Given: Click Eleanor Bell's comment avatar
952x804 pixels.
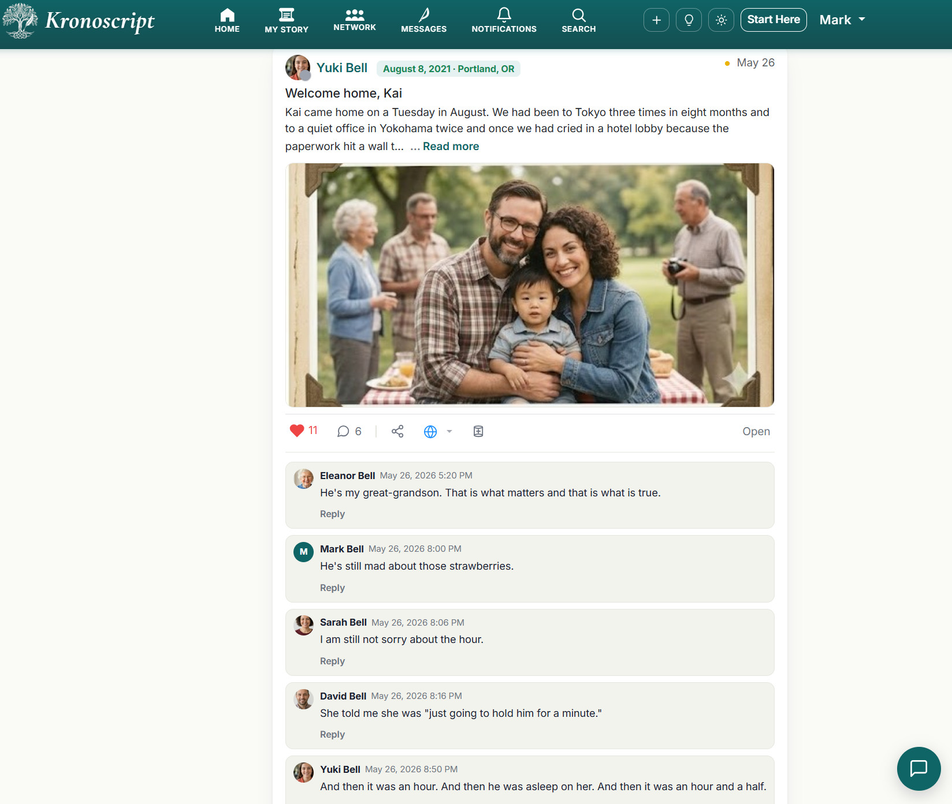Looking at the screenshot, I should 304,478.
